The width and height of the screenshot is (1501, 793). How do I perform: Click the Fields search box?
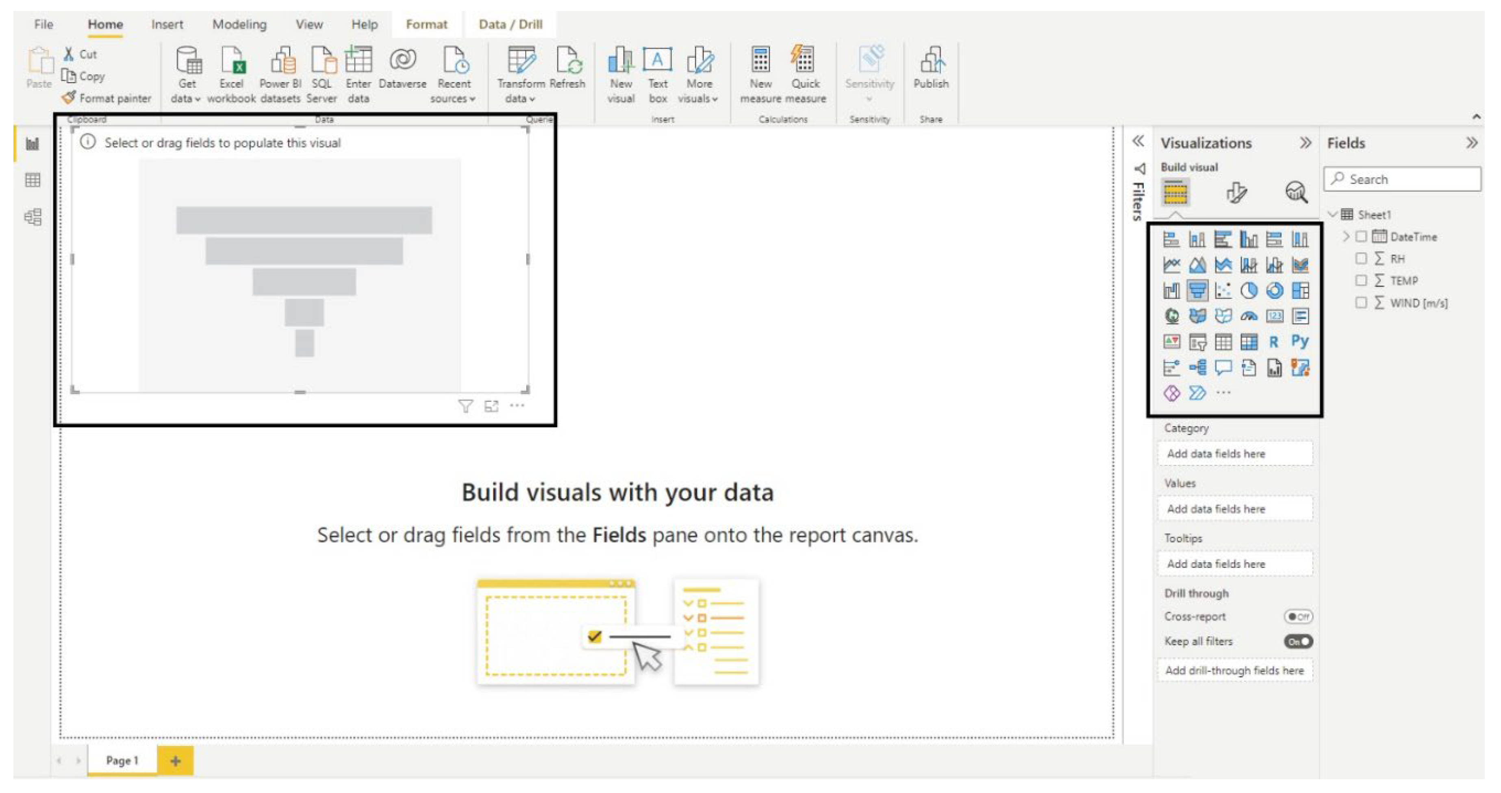pos(1404,179)
